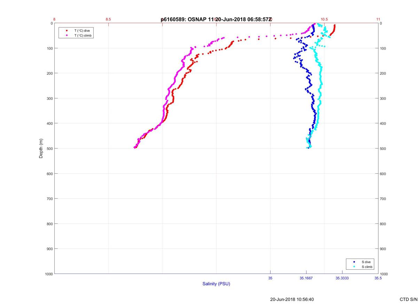The image size is (418, 308).
Task: Click the 8 tick on the red temperature axis
Action: pyautogui.click(x=54, y=19)
